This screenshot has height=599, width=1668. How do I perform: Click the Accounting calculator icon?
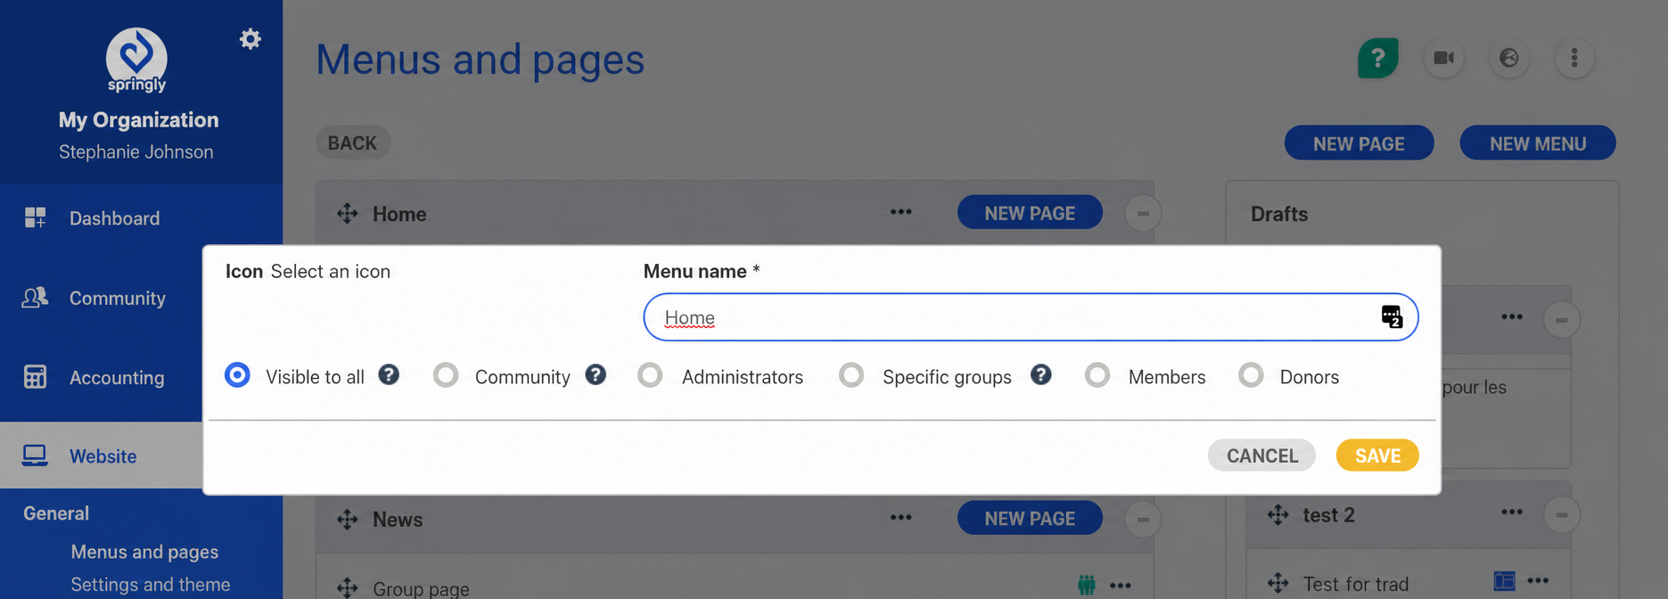tap(35, 377)
